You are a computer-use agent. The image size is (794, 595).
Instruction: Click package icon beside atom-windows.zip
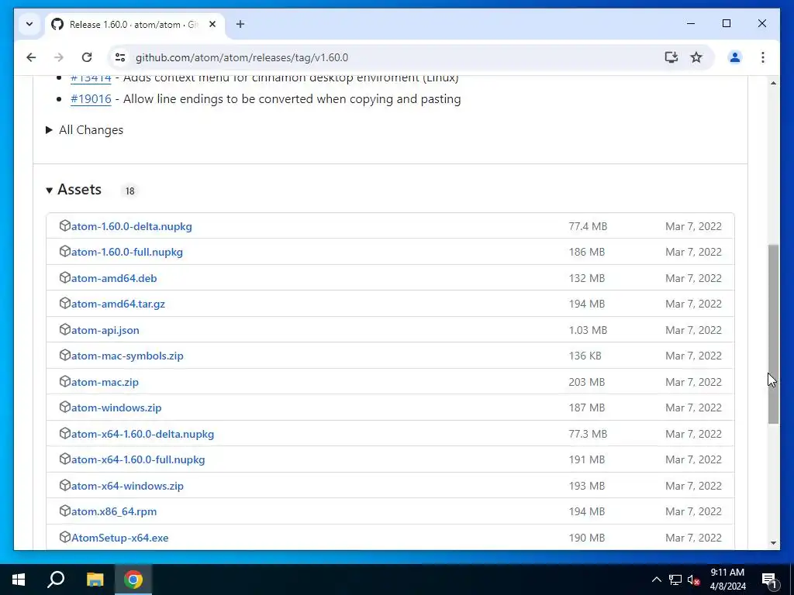click(65, 407)
